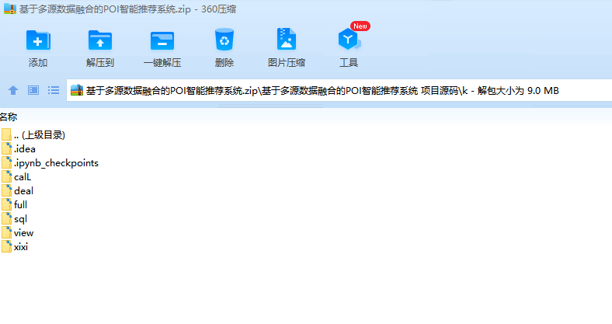Select the .. (上级目录) parent entry
The height and width of the screenshot is (324, 612).
click(x=40, y=135)
